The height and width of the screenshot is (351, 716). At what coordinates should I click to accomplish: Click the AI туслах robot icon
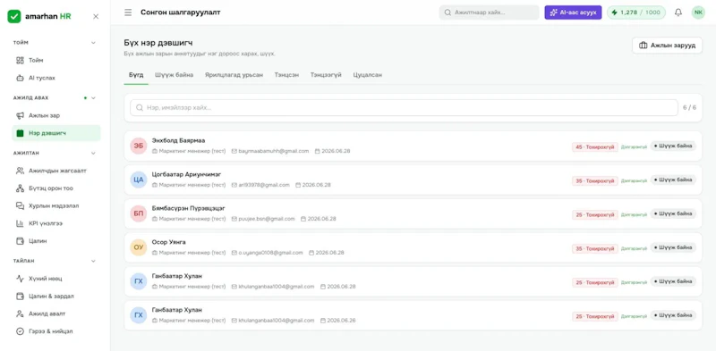point(20,78)
